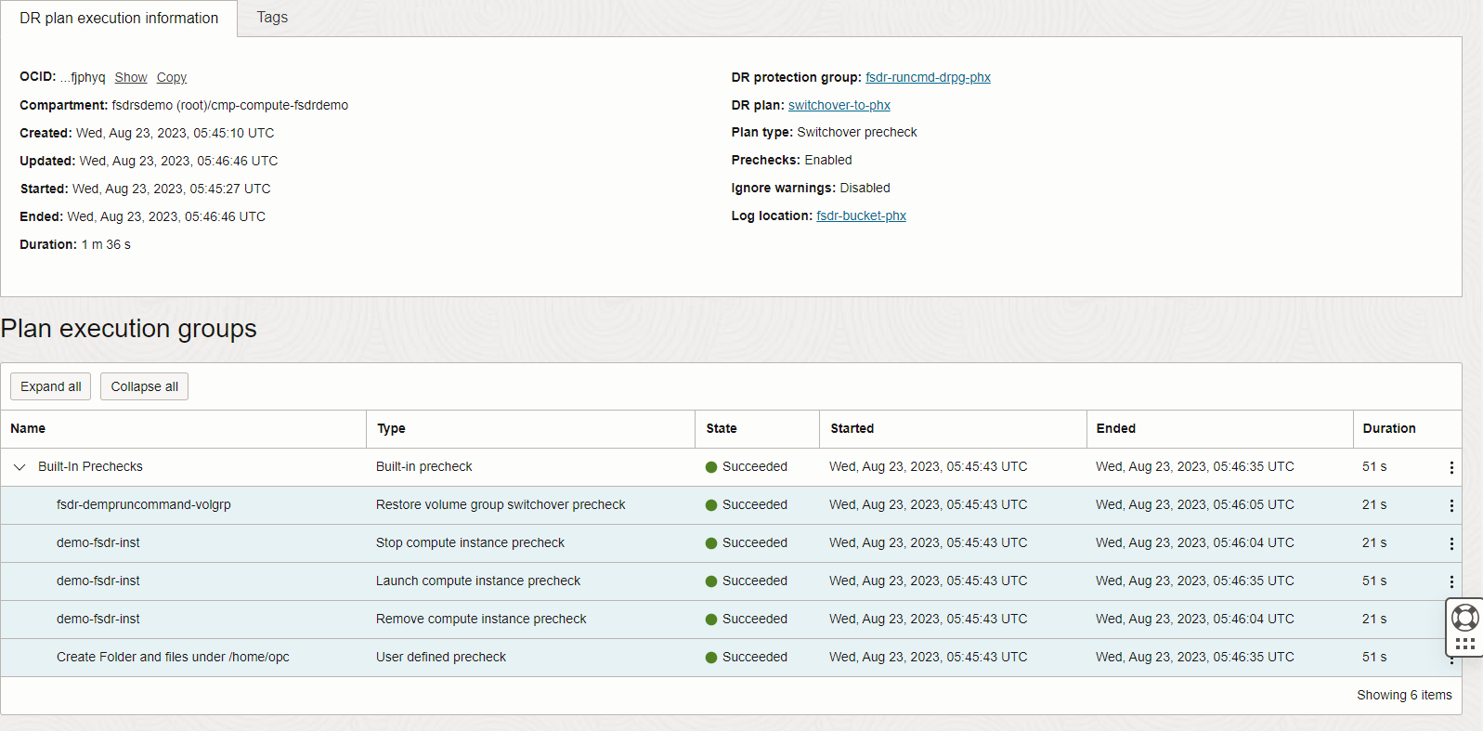Click the 'Plan execution groups' heading
The height and width of the screenshot is (731, 1483).
[x=129, y=329]
